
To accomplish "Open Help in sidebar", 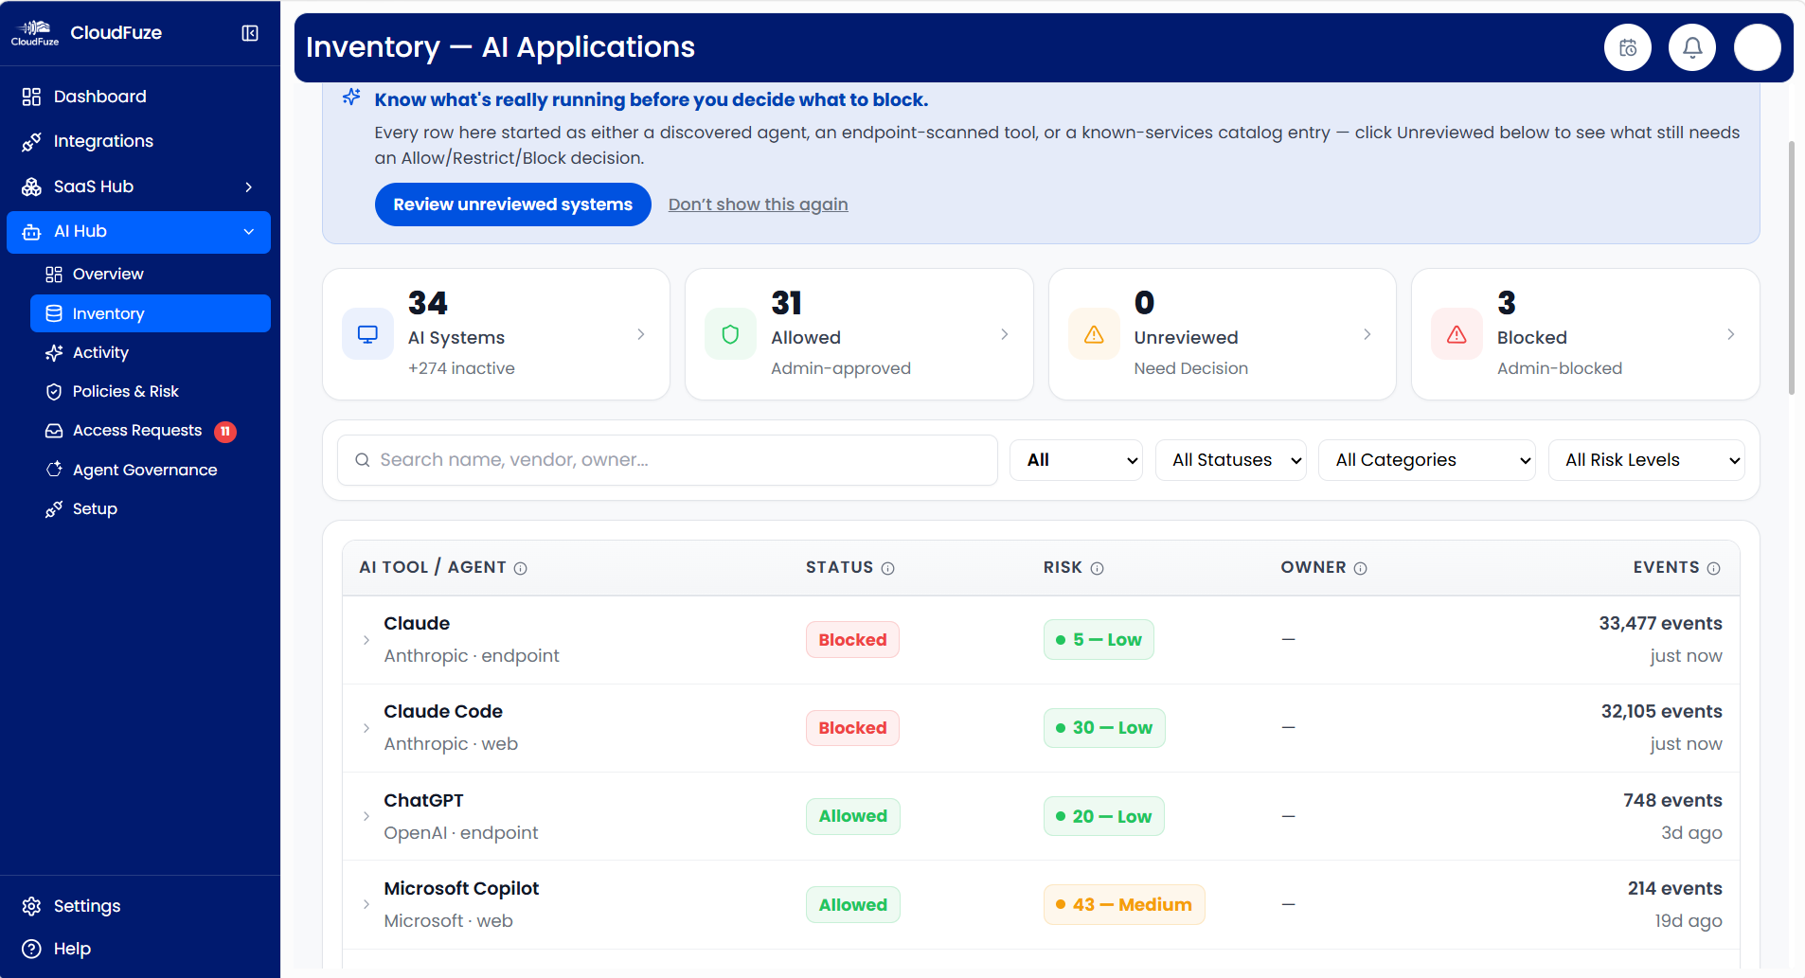I will click(139, 949).
